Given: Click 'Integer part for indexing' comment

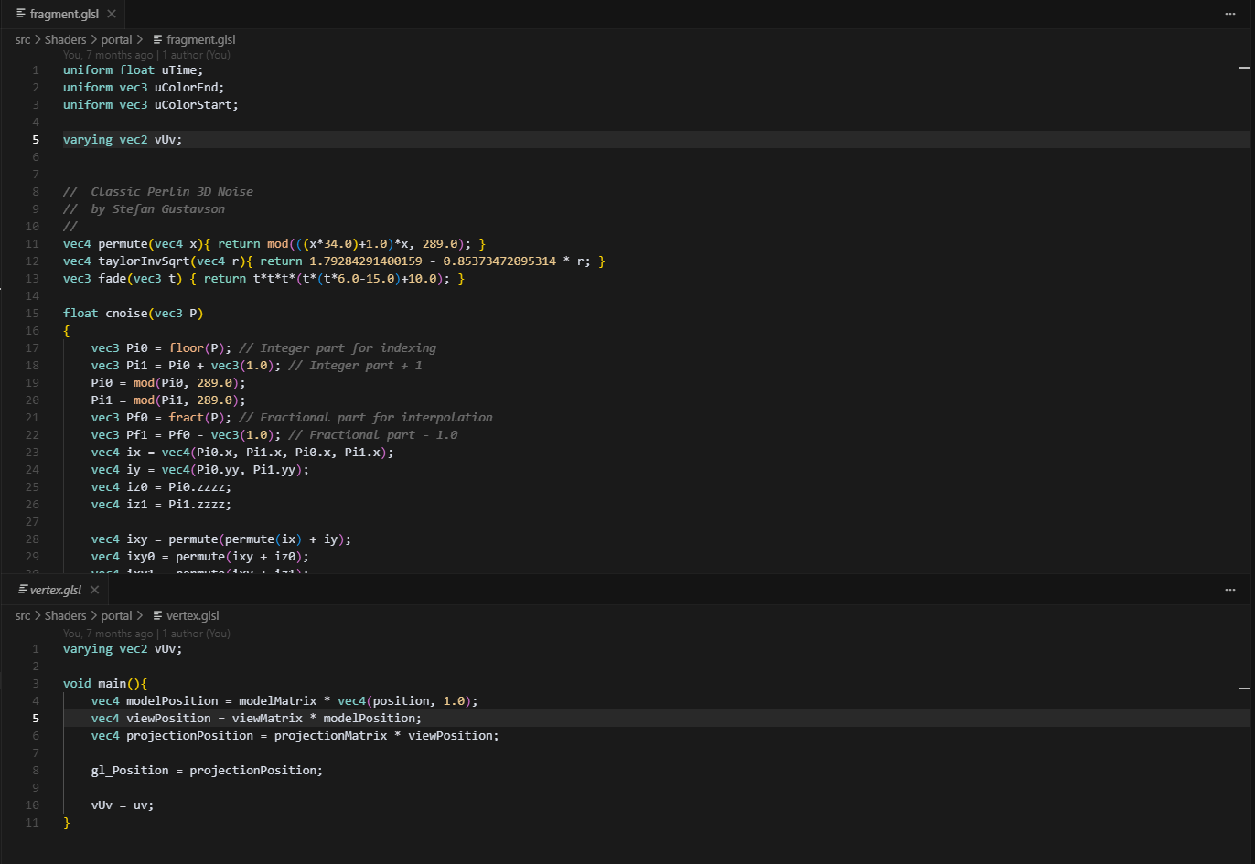Looking at the screenshot, I should point(349,348).
